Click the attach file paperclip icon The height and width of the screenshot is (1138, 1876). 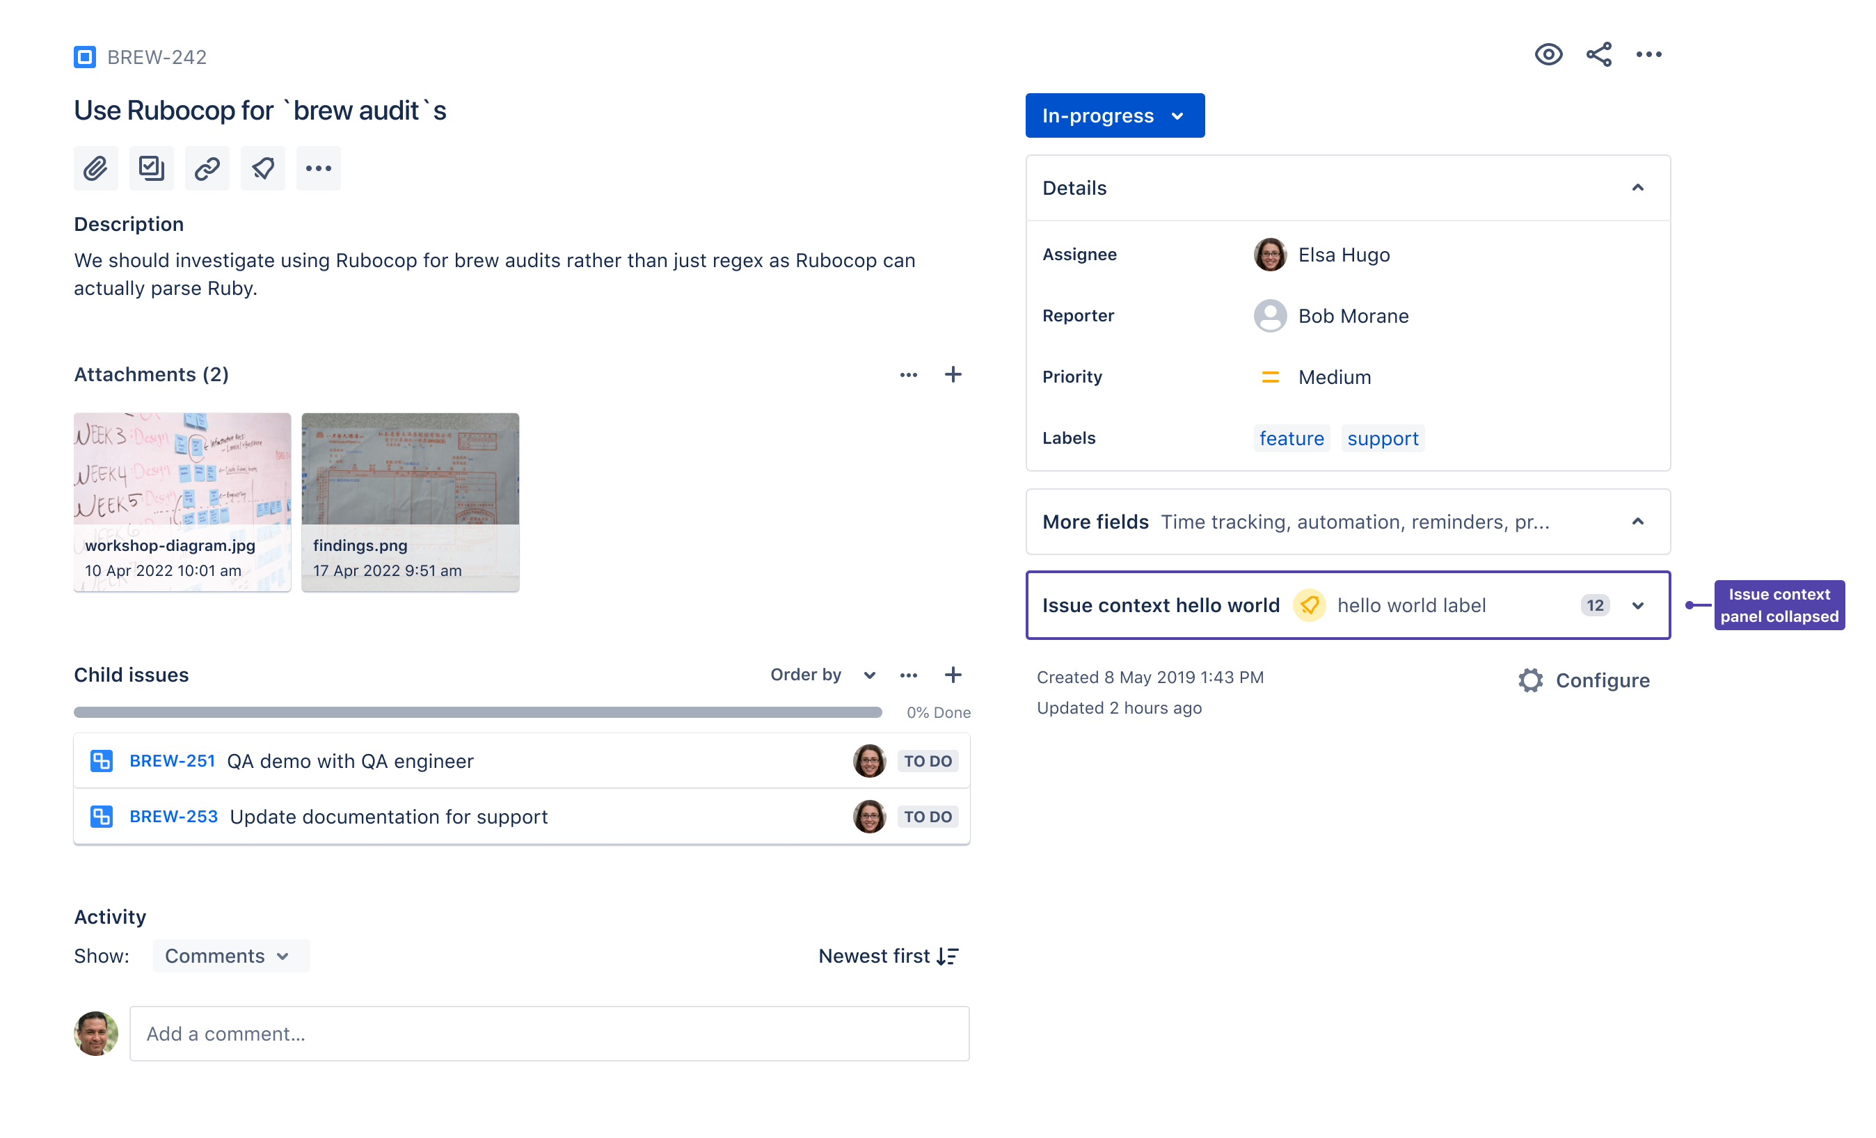pos(95,168)
